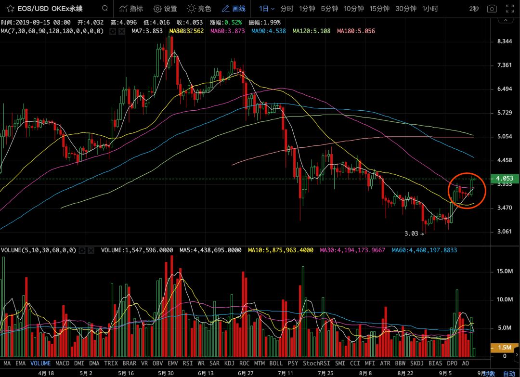Select the BOLL indicator tab
The height and width of the screenshot is (377, 520).
pos(276,364)
